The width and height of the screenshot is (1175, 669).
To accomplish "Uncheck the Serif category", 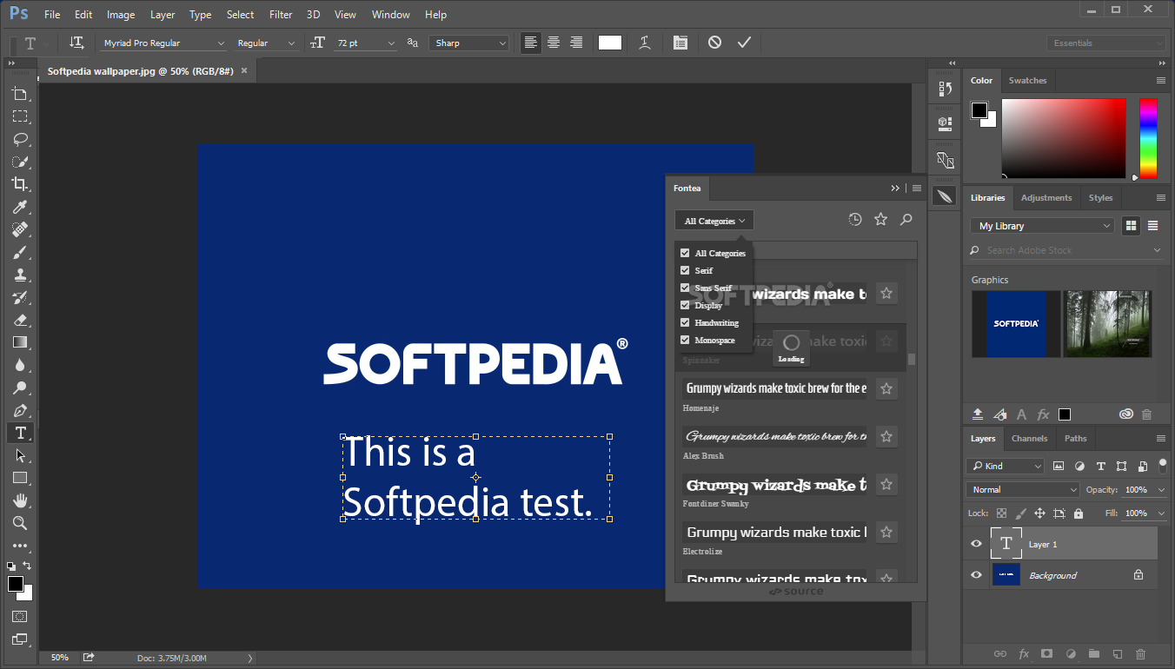I will click(685, 270).
